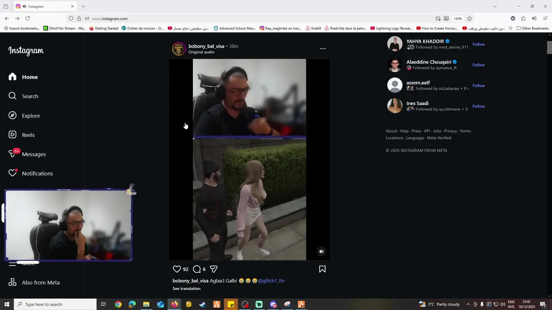Image resolution: width=552 pixels, height=310 pixels.
Task: Click the address bar URL field
Action: (259, 19)
